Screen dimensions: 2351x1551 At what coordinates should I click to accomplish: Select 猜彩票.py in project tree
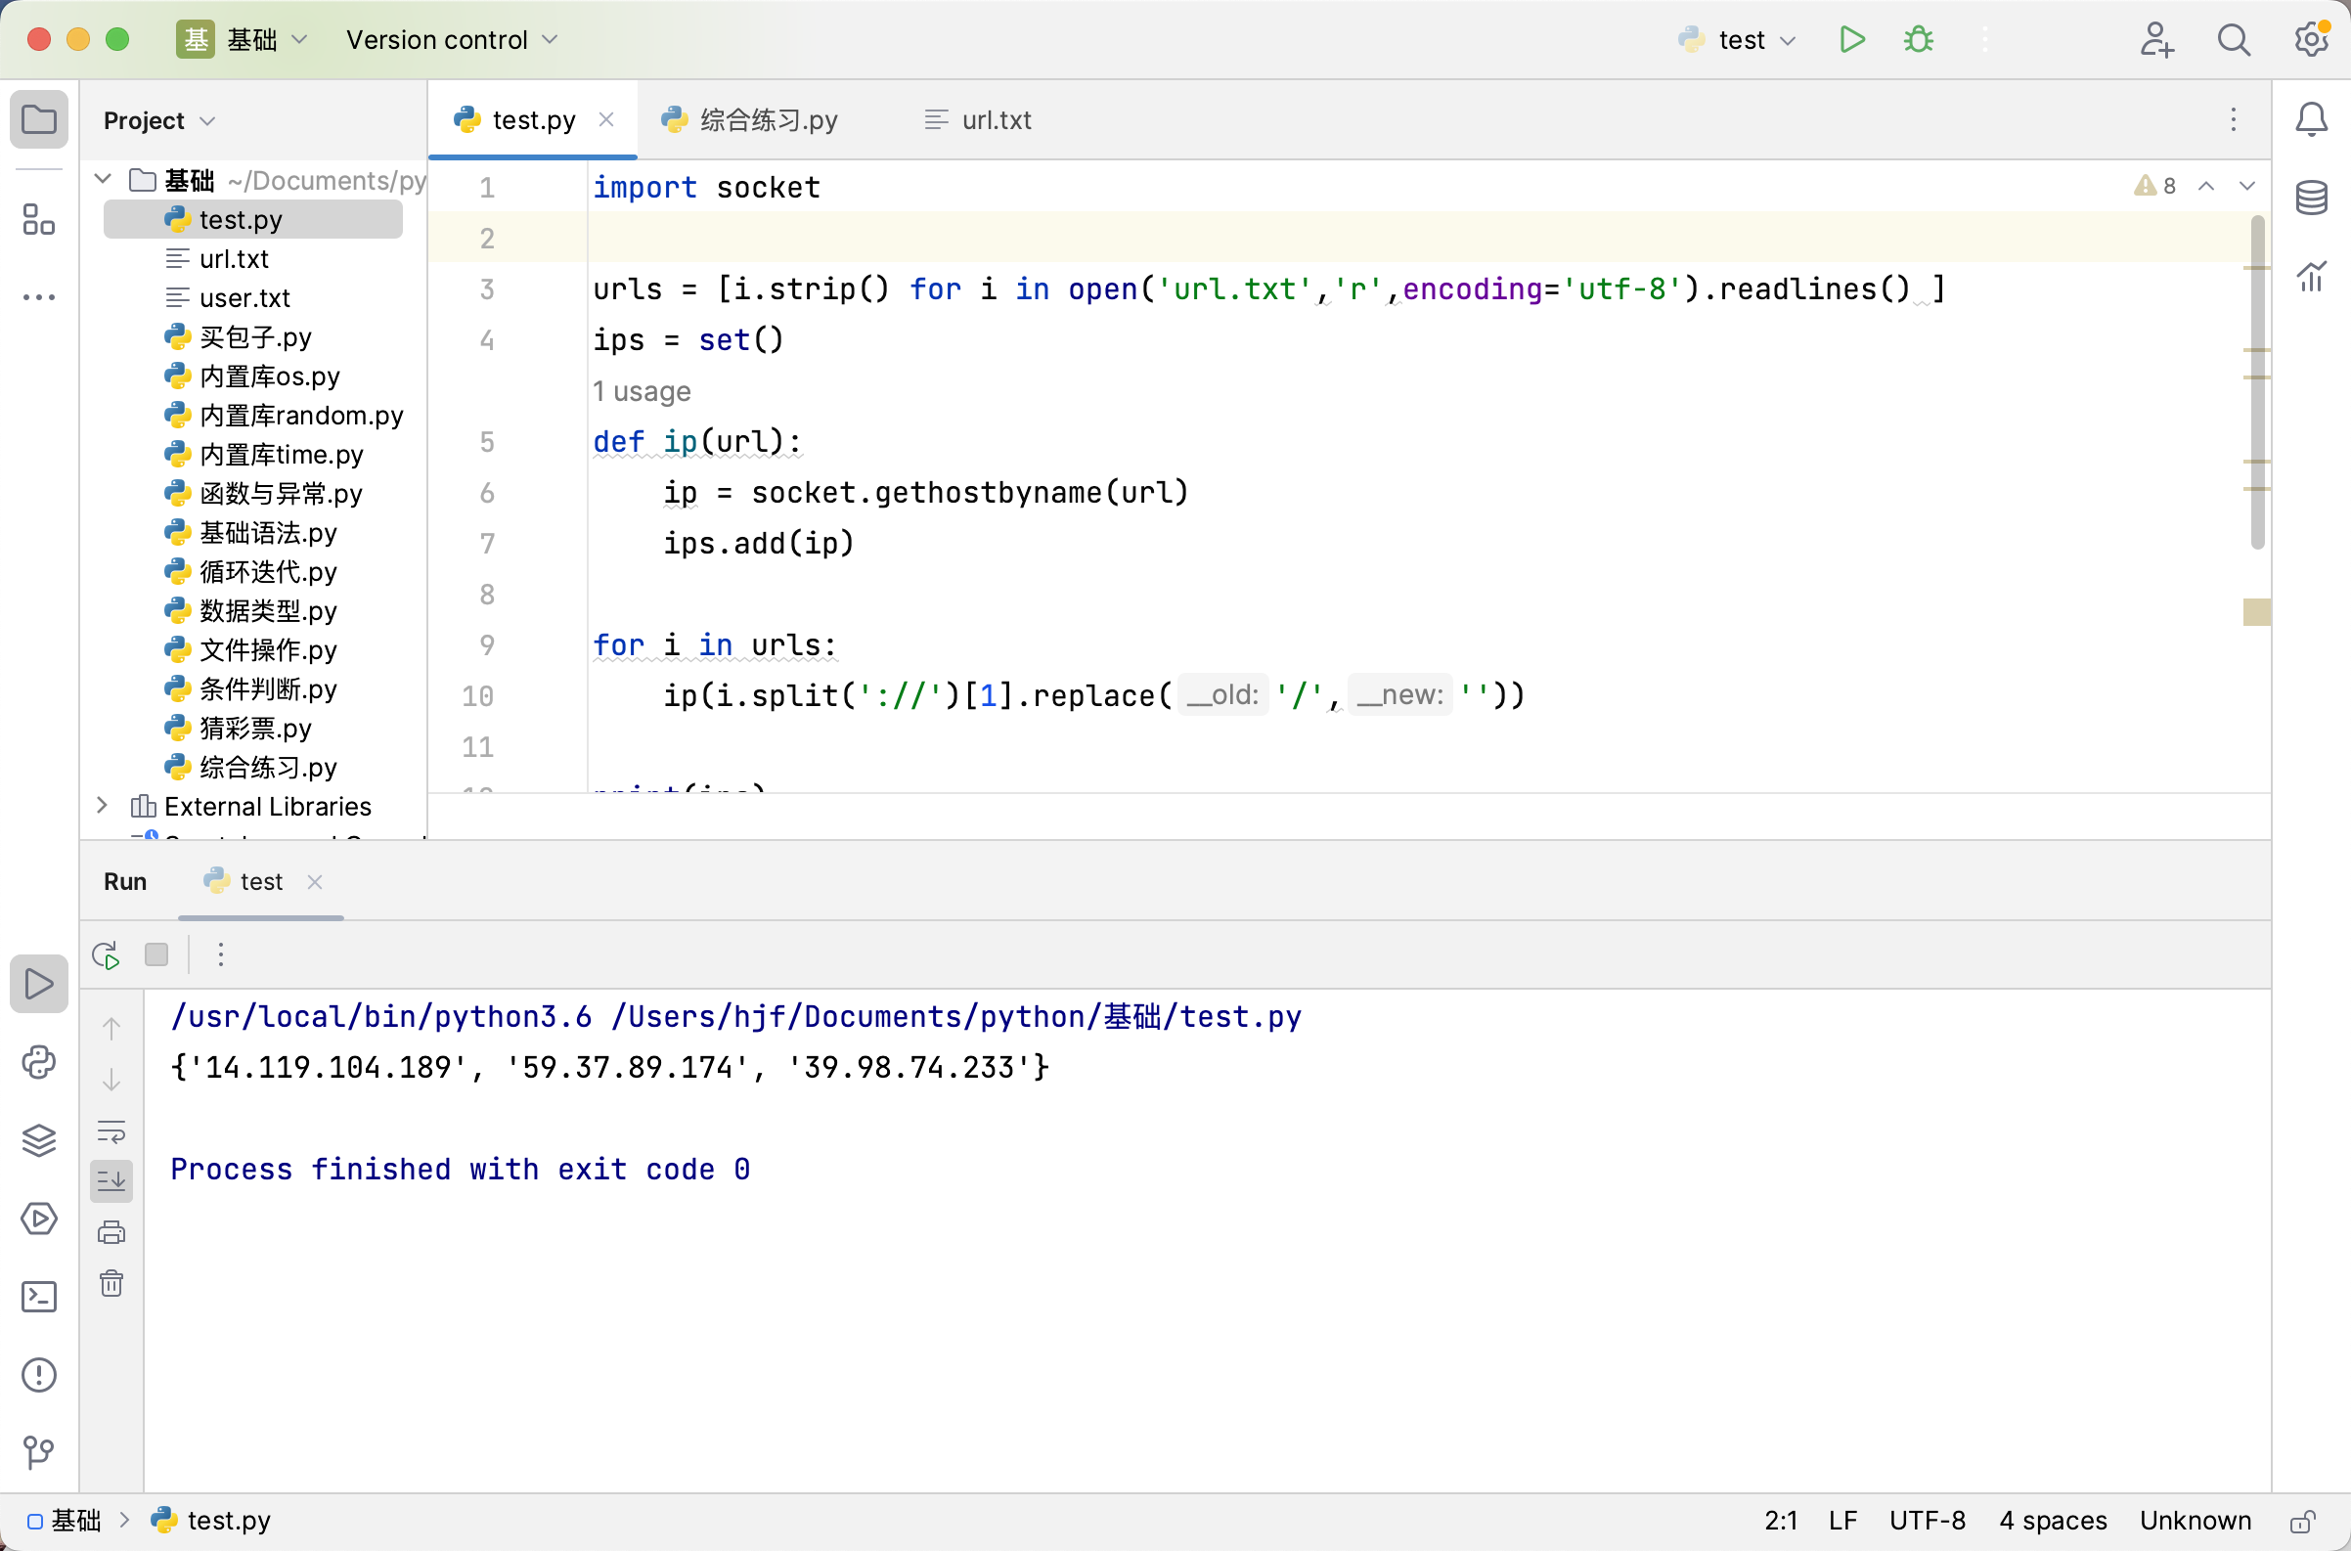(255, 728)
